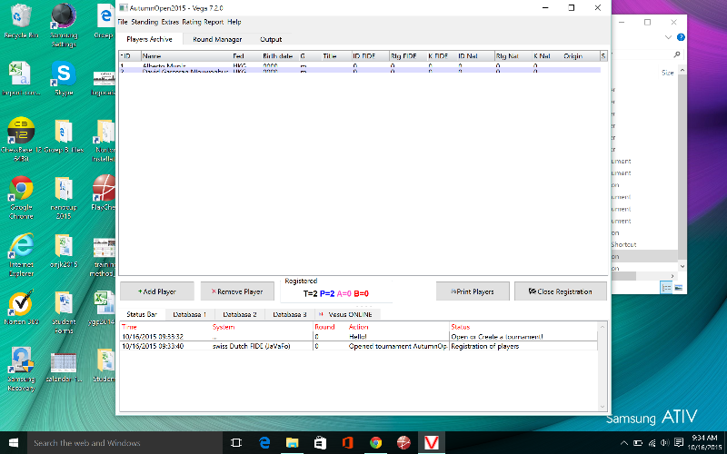The image size is (727, 454).
Task: Open the Recycle Bin
Action: click(20, 18)
